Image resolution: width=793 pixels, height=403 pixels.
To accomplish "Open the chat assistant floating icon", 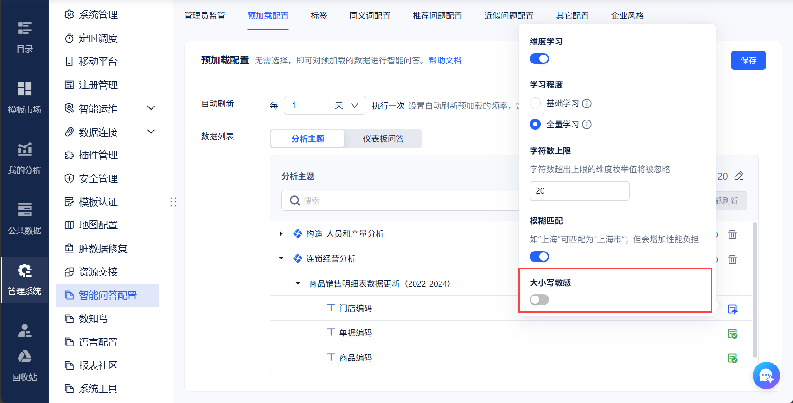I will point(766,375).
